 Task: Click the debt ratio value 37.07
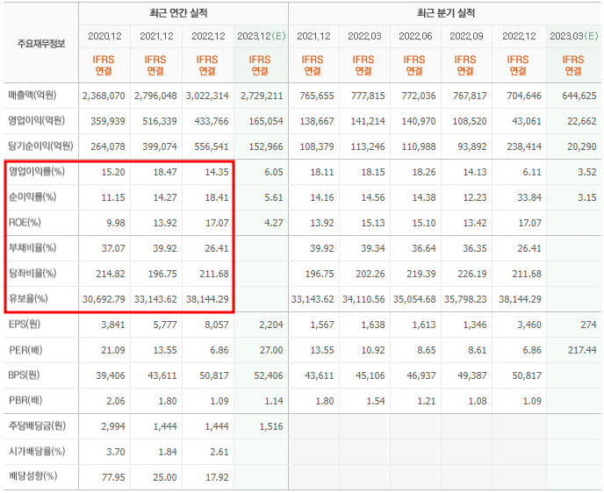click(x=113, y=248)
